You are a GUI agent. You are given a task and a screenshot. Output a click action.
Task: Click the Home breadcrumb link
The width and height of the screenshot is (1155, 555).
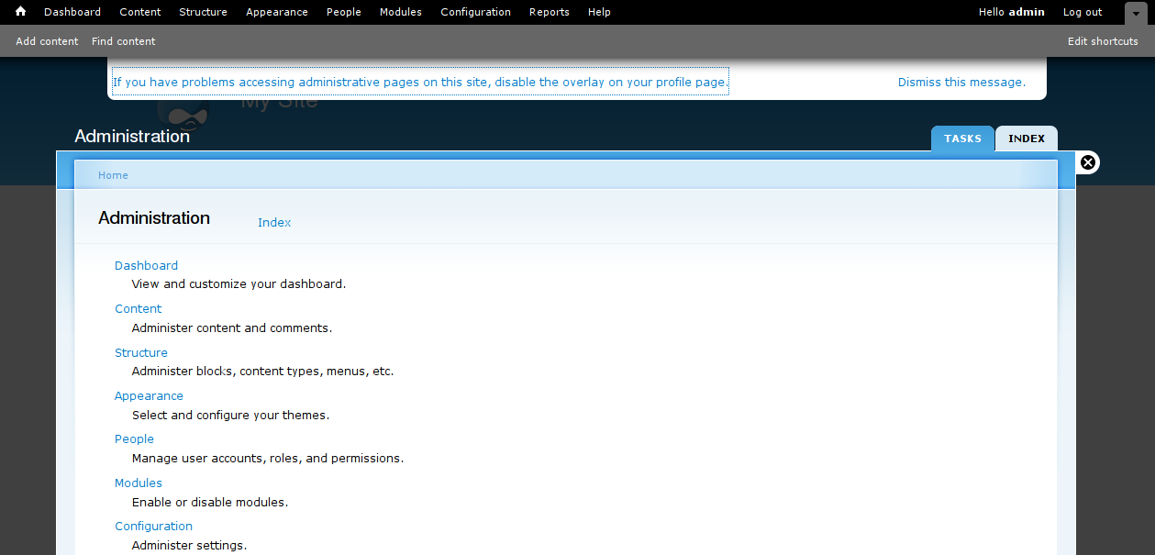114,175
